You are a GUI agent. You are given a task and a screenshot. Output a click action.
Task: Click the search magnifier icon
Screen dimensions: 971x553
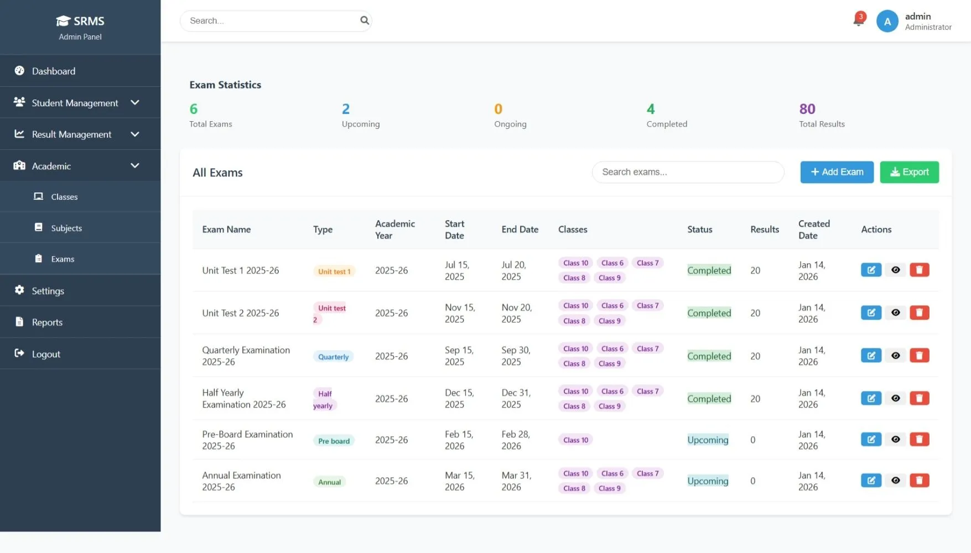[x=365, y=20]
